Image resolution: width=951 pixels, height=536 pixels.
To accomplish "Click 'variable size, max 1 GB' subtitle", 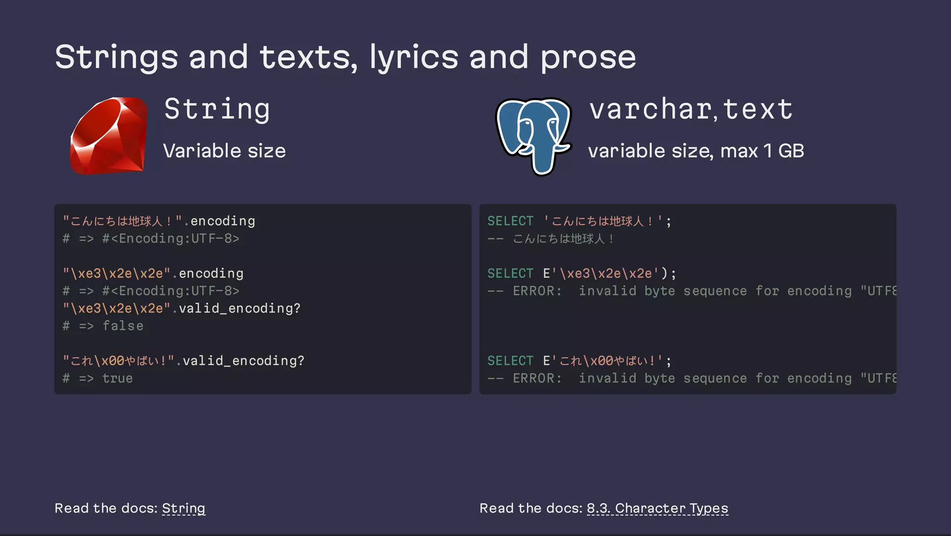I will [696, 151].
